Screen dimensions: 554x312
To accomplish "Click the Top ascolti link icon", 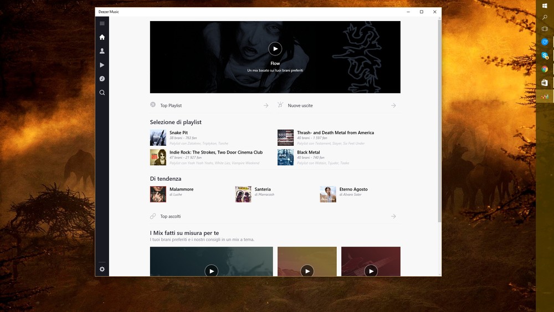I will pos(153,216).
